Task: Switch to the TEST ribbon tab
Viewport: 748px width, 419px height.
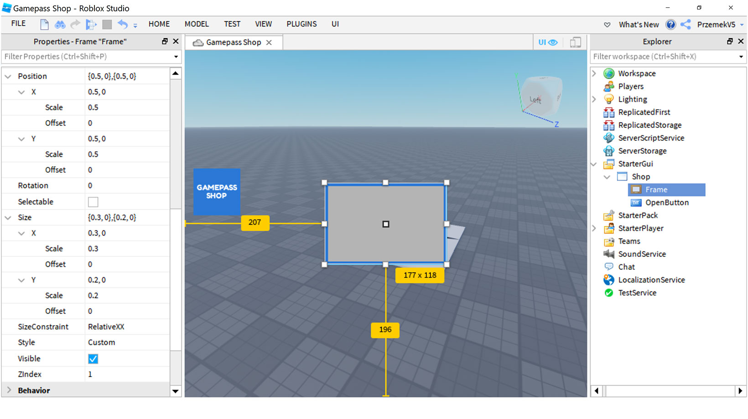Action: (232, 24)
